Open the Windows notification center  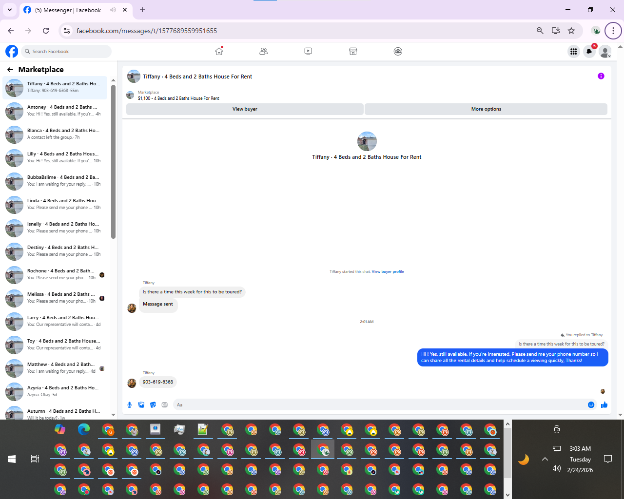click(x=608, y=459)
